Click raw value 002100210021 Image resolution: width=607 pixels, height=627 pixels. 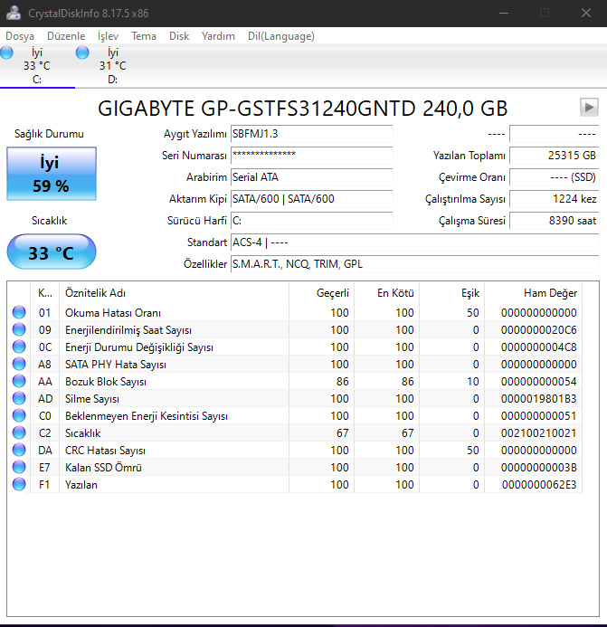tap(538, 433)
